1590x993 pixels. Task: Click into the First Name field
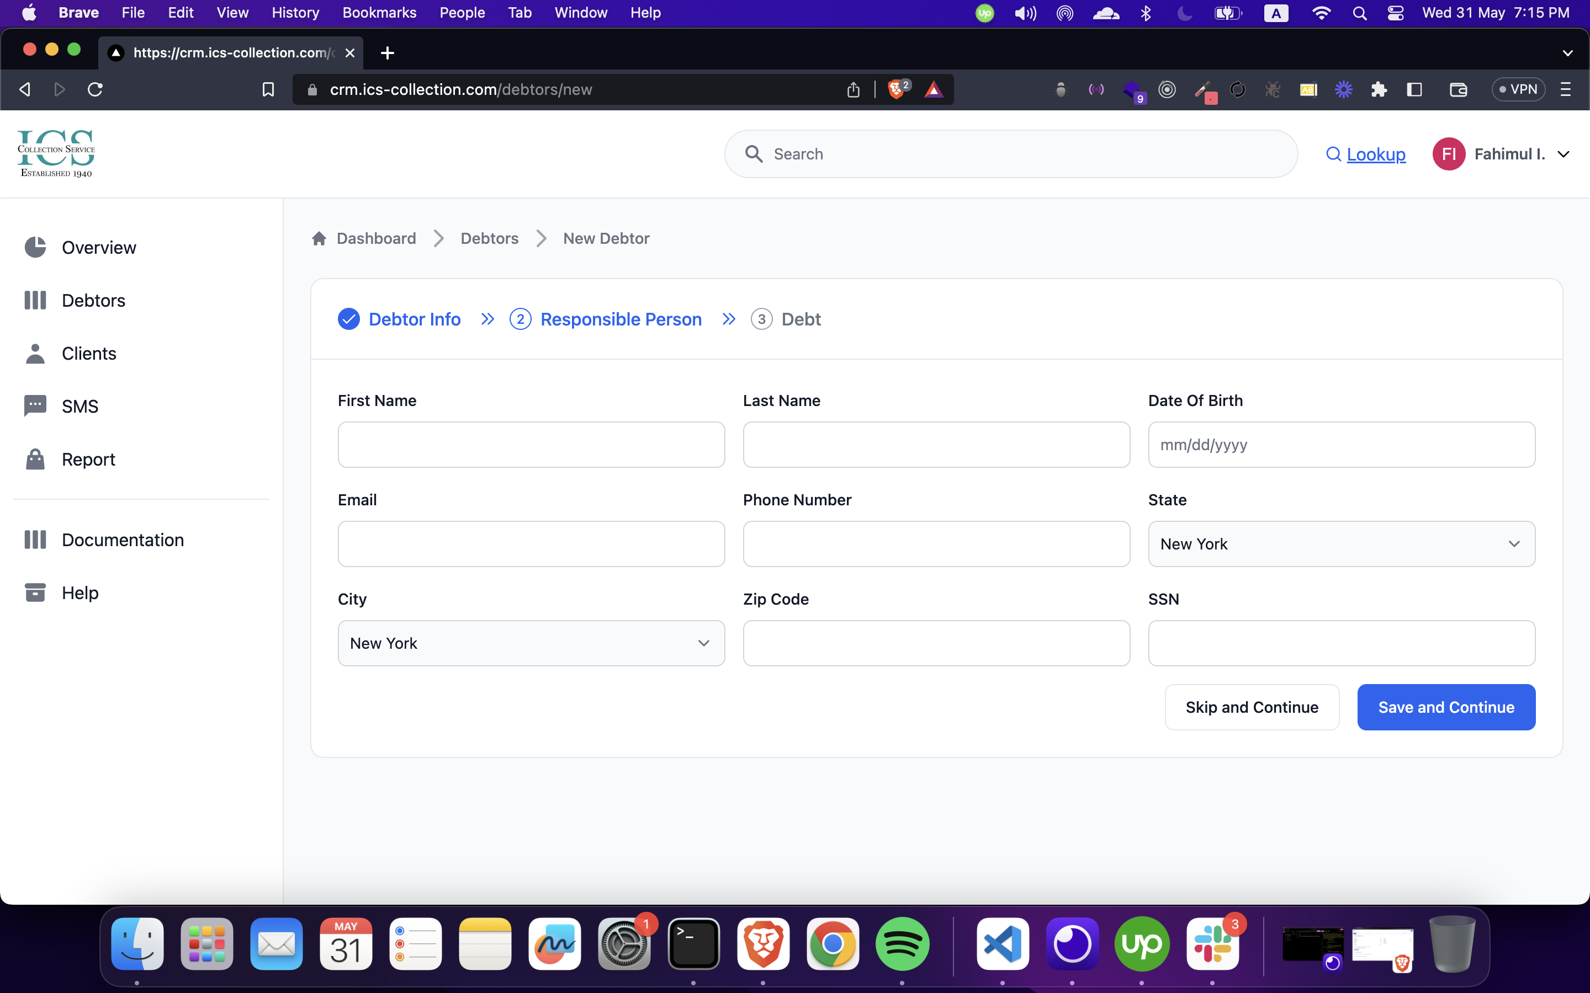click(x=531, y=445)
